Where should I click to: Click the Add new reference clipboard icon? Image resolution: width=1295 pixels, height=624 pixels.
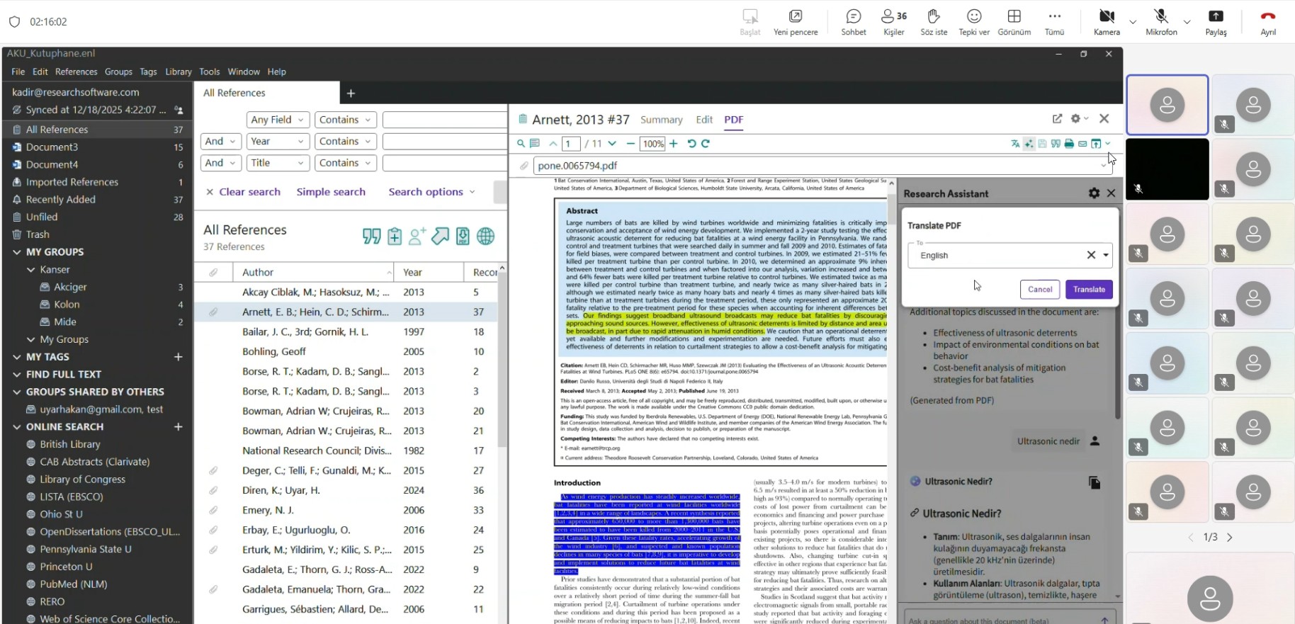pyautogui.click(x=395, y=237)
